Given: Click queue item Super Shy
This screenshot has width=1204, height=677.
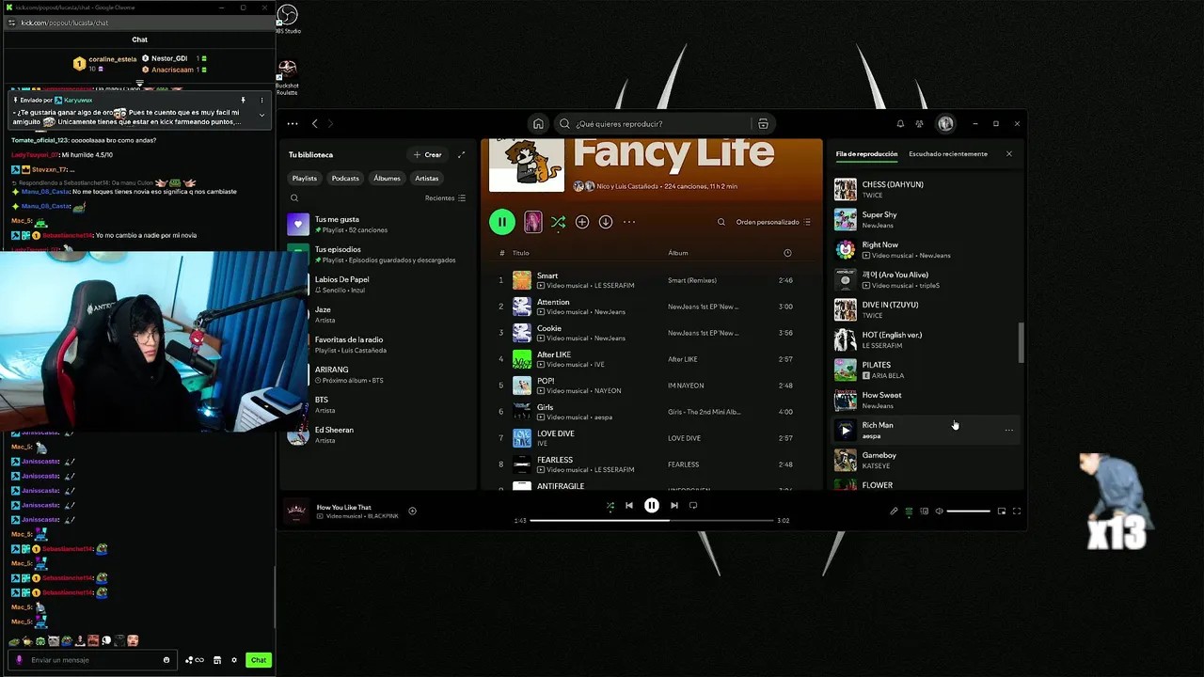Looking at the screenshot, I should coord(926,219).
